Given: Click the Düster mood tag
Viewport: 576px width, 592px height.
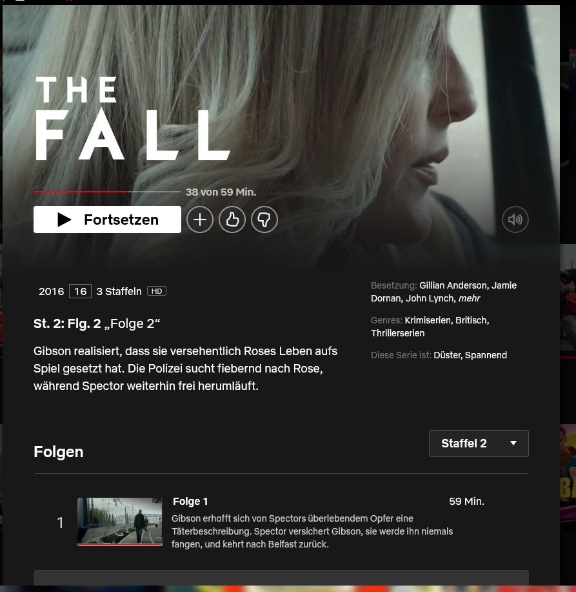Looking at the screenshot, I should [x=448, y=355].
